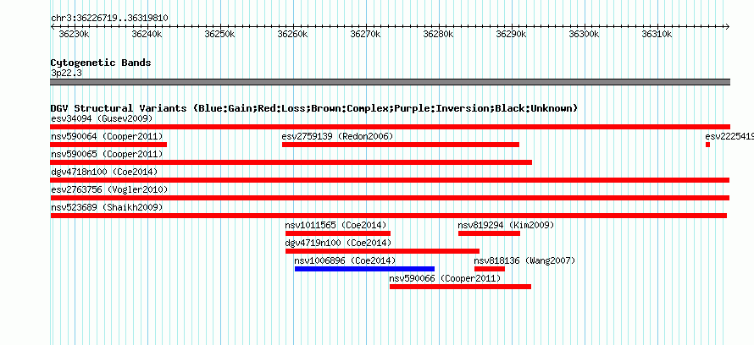
Task: Select the blue nsv1006896 gain bar
Action: pos(364,269)
